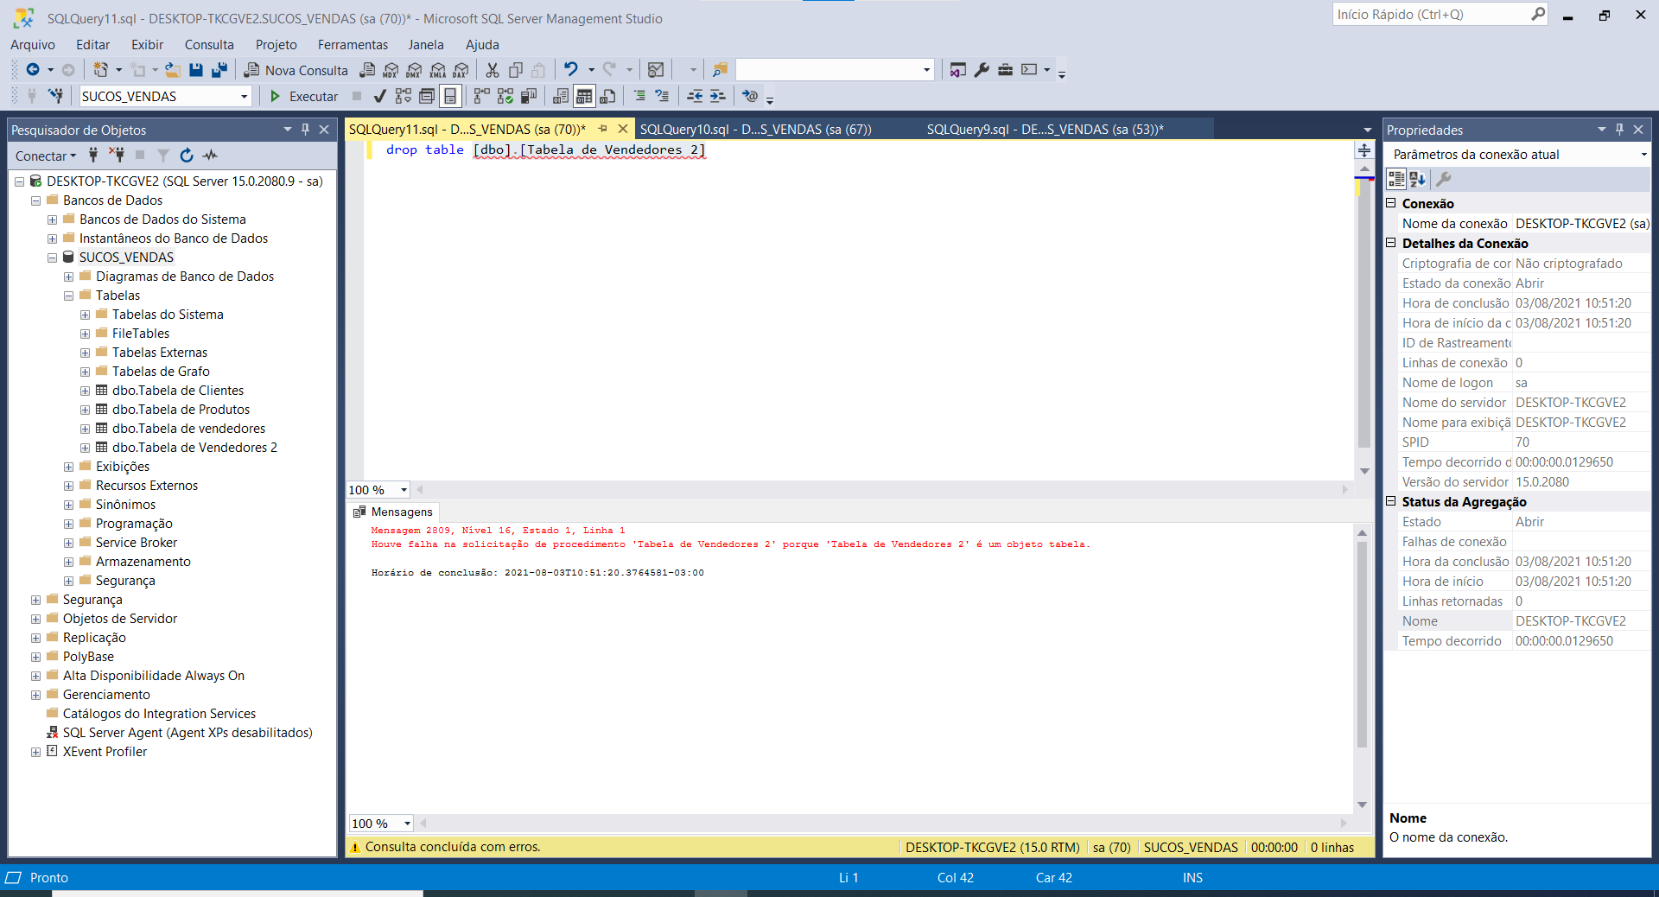Image resolution: width=1659 pixels, height=897 pixels.
Task: Click the Connect plug icon in Object Explorer
Action: [x=93, y=156]
